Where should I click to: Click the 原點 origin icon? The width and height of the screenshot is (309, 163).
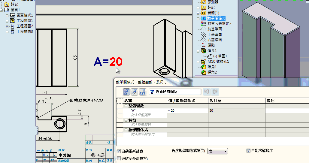click(204, 45)
